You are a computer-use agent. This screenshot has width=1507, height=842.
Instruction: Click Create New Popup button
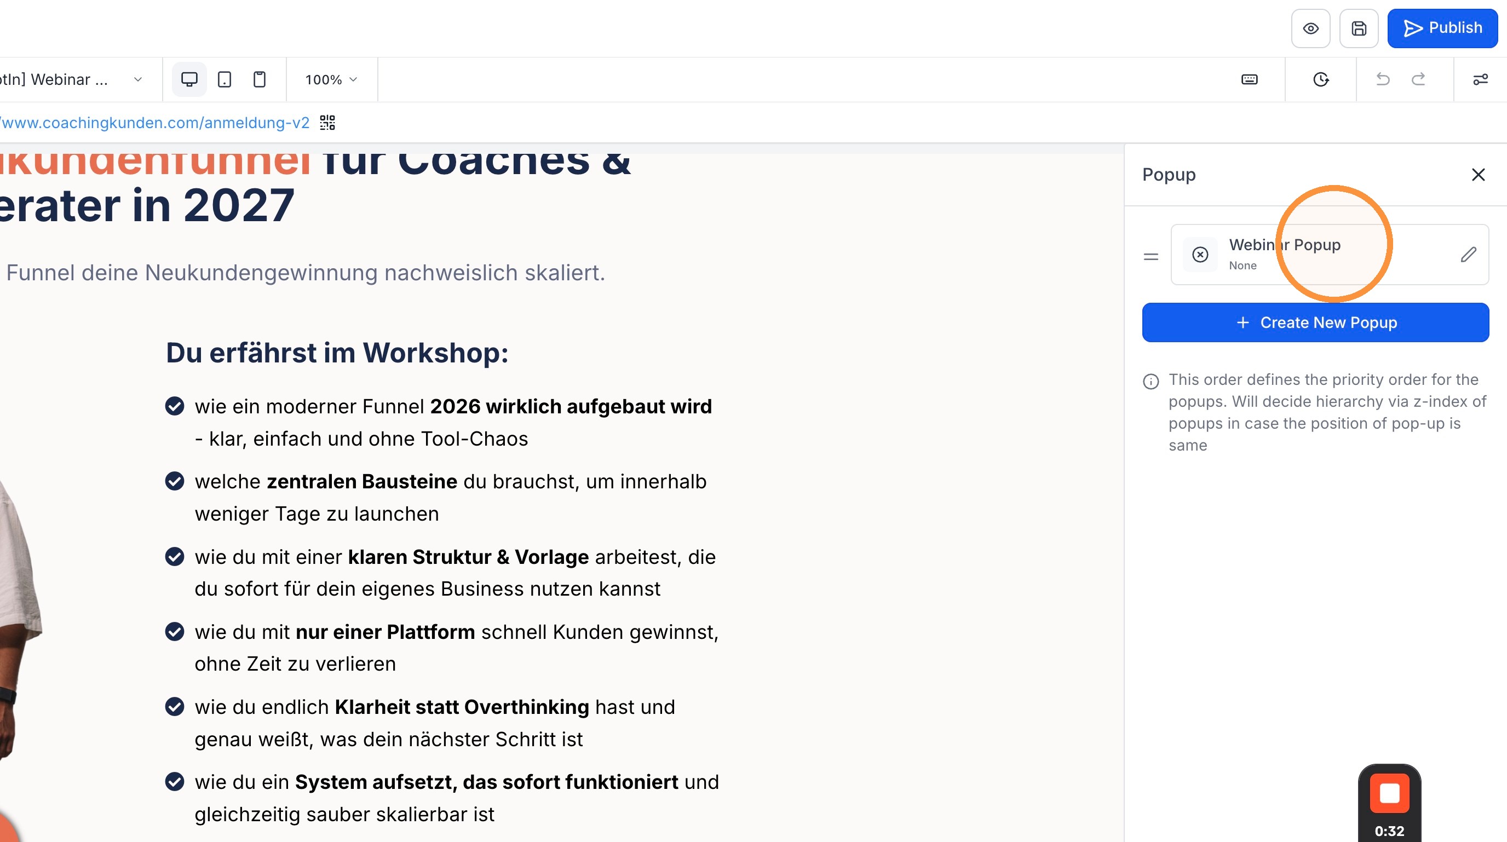click(1315, 322)
